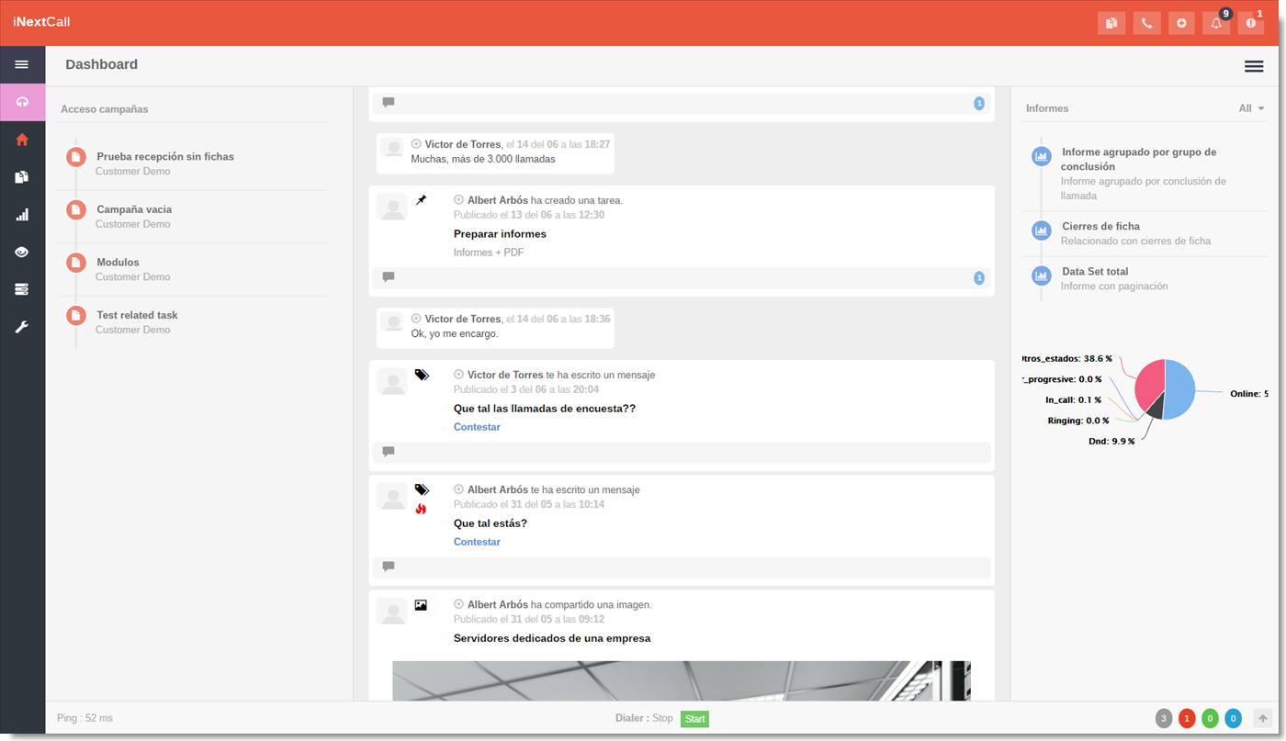
Task: Open the All dropdown in Informes panel
Action: point(1250,108)
